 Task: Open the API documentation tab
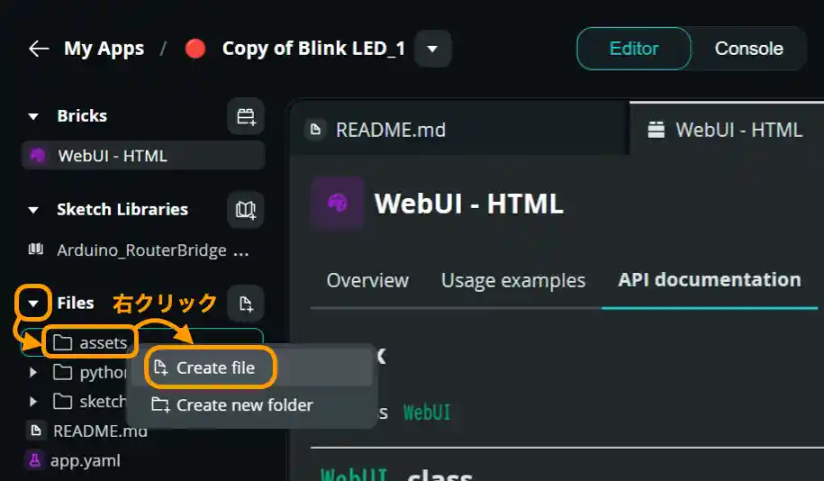tap(710, 280)
